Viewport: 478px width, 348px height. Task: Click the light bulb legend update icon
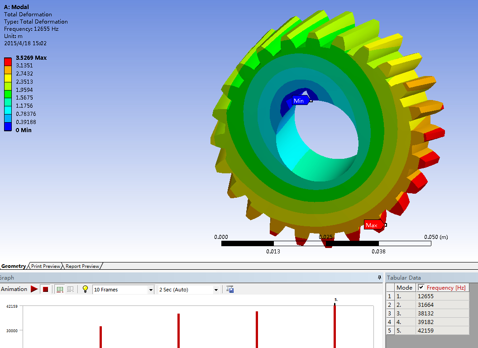pos(86,289)
